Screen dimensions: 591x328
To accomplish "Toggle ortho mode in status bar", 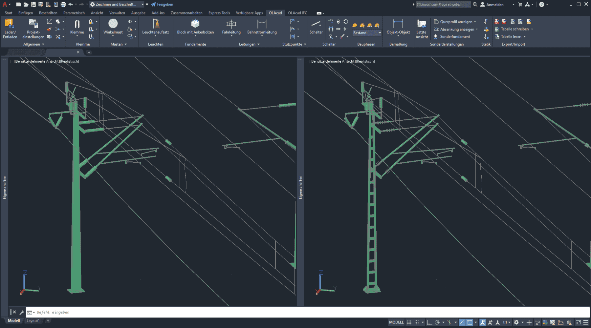I will [x=429, y=322].
